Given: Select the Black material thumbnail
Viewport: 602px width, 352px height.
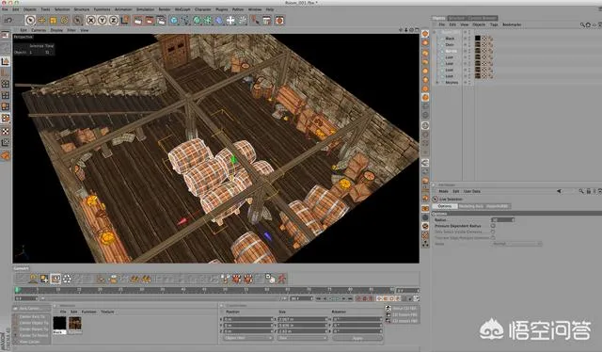Looking at the screenshot, I should [59, 323].
